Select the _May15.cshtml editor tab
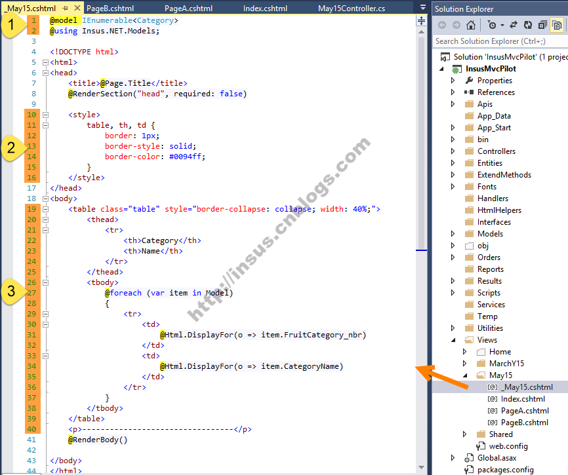 tap(31, 9)
